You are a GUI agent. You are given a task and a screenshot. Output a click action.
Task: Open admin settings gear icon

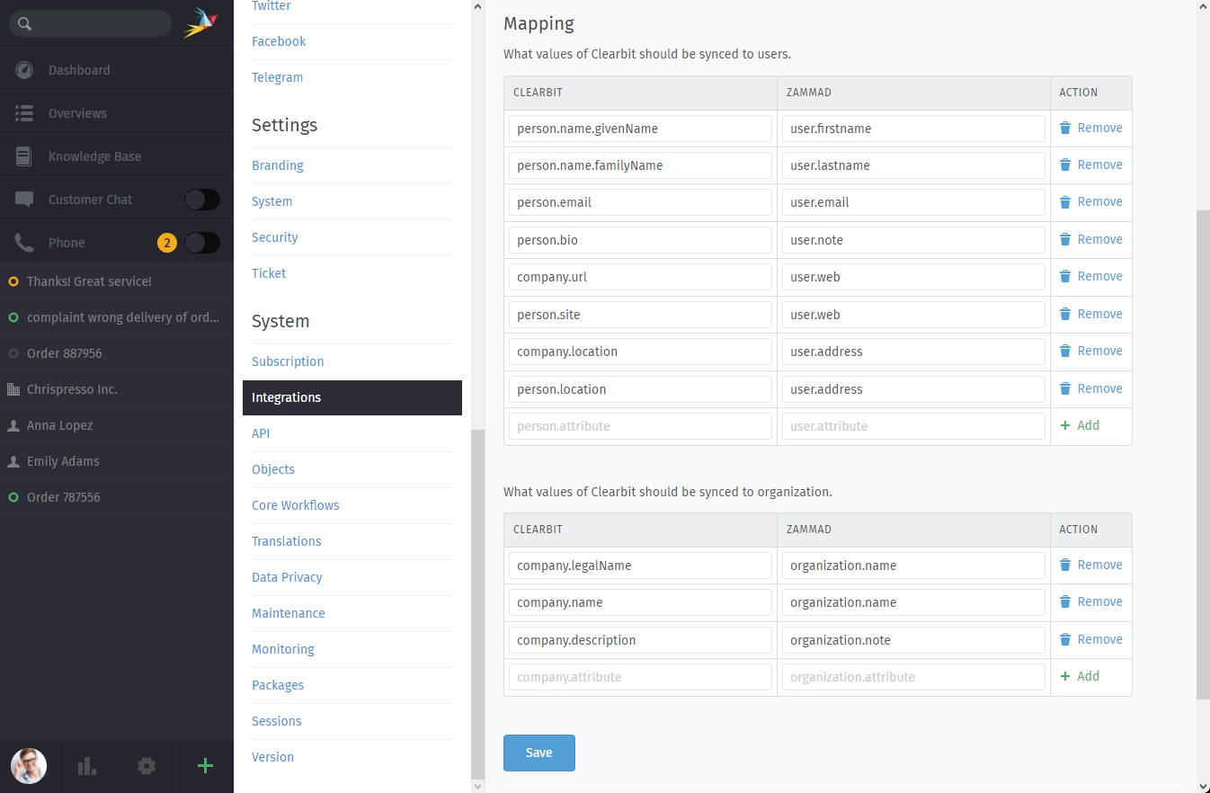(147, 766)
